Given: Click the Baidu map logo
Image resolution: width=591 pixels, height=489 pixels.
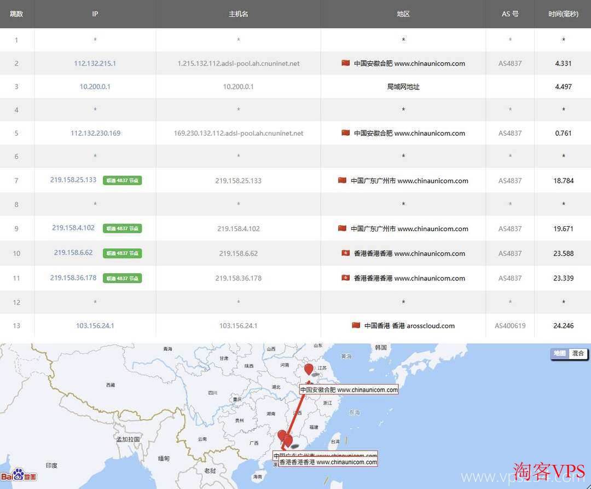Looking at the screenshot, I should click(x=19, y=475).
